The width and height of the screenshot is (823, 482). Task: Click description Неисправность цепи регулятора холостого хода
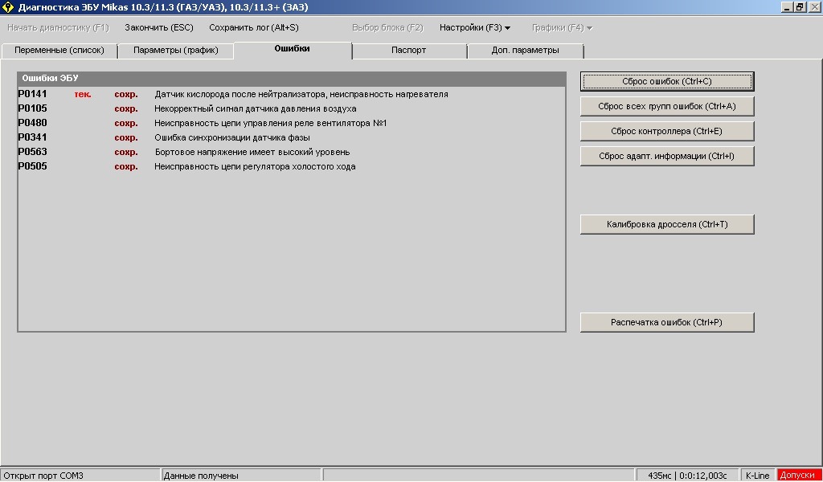255,167
